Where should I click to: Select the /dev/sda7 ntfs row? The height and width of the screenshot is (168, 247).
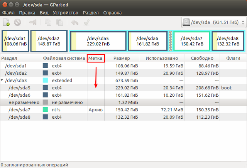coord(123,110)
